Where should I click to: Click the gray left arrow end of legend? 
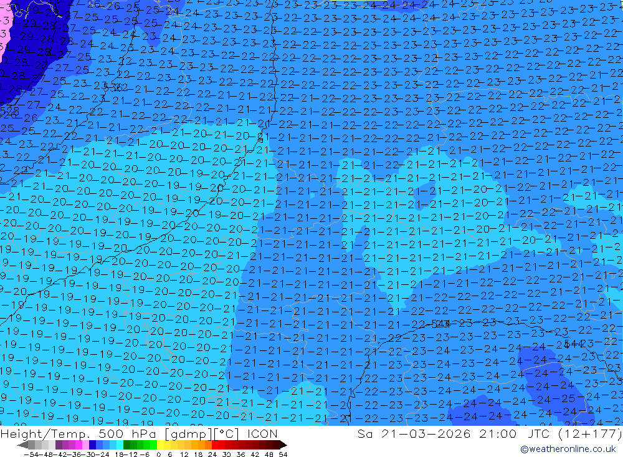click(22, 445)
